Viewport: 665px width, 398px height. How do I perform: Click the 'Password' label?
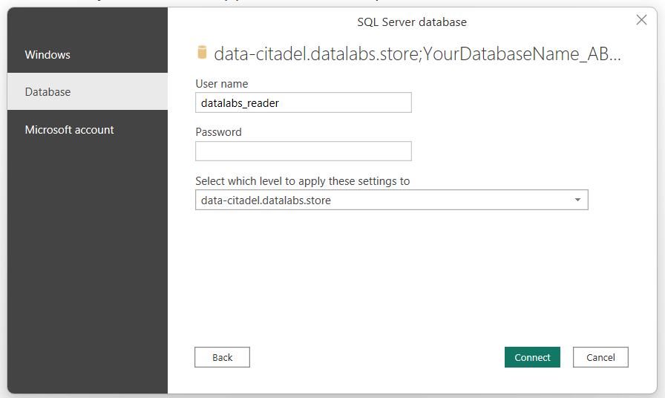(x=218, y=132)
